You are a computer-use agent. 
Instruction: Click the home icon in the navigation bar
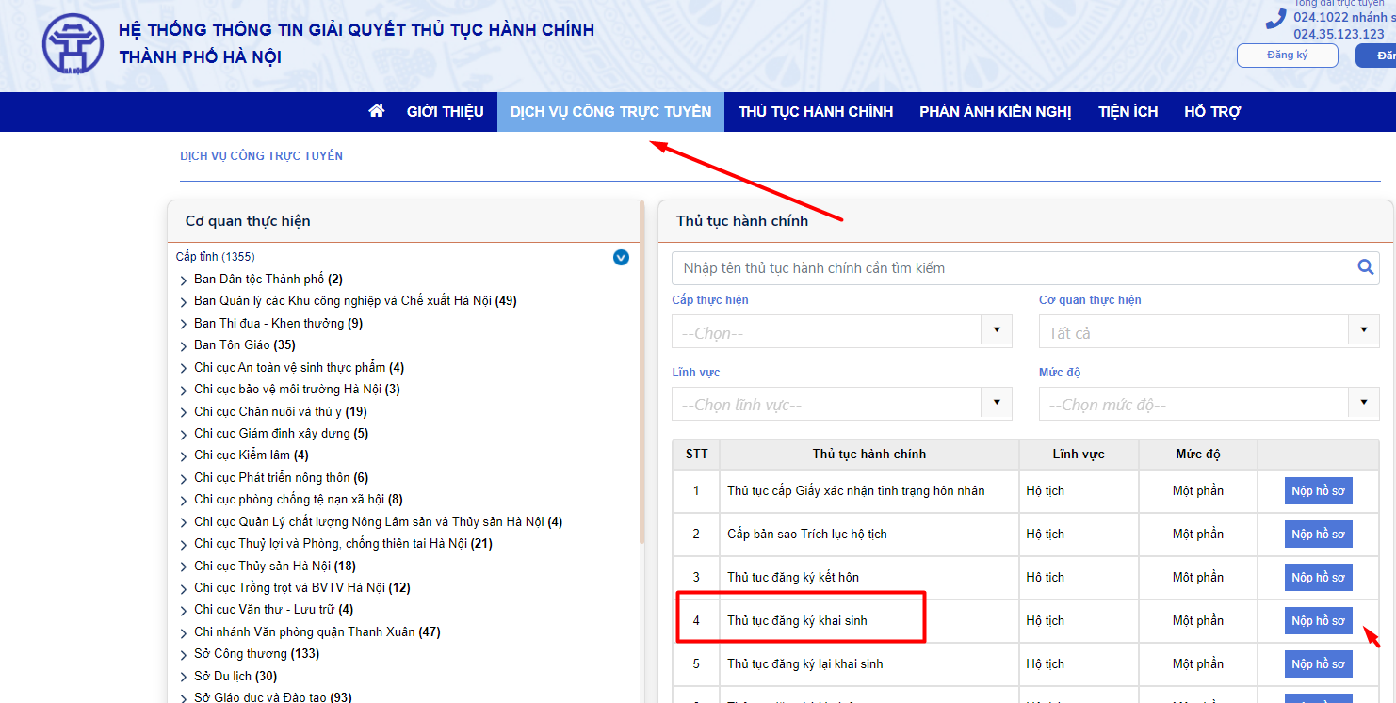(x=376, y=111)
